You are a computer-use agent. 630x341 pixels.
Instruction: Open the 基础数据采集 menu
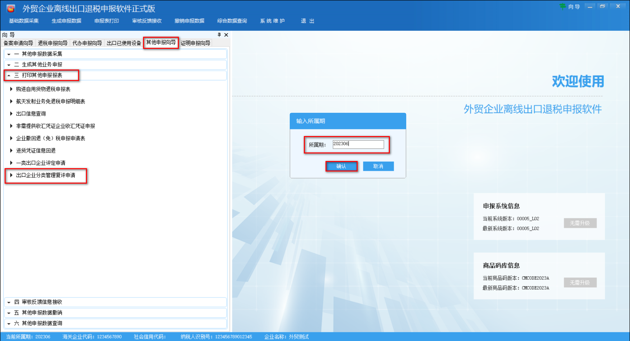pyautogui.click(x=23, y=21)
